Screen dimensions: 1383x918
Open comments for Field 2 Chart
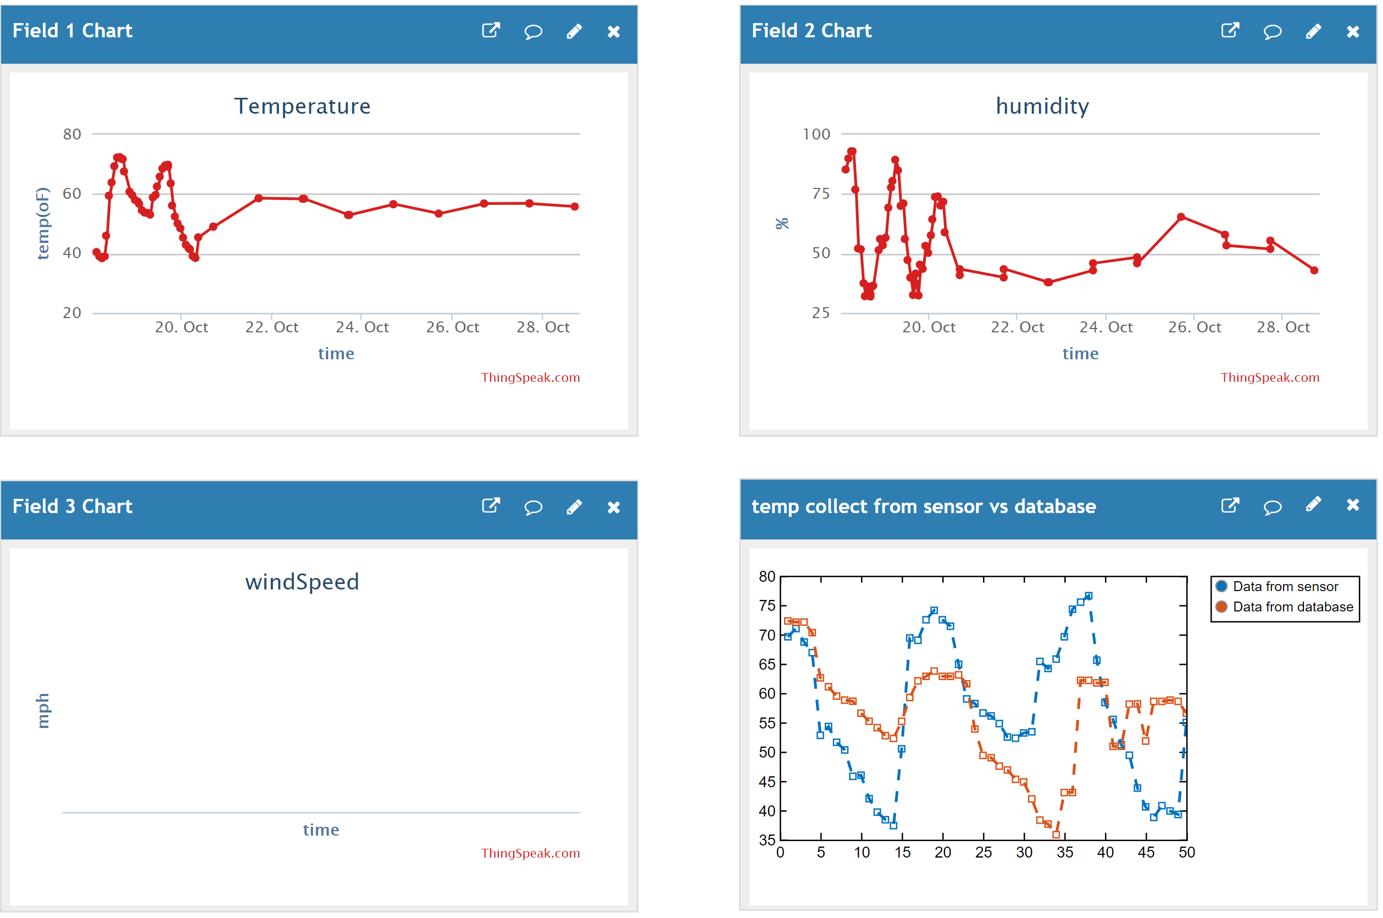pyautogui.click(x=1273, y=31)
